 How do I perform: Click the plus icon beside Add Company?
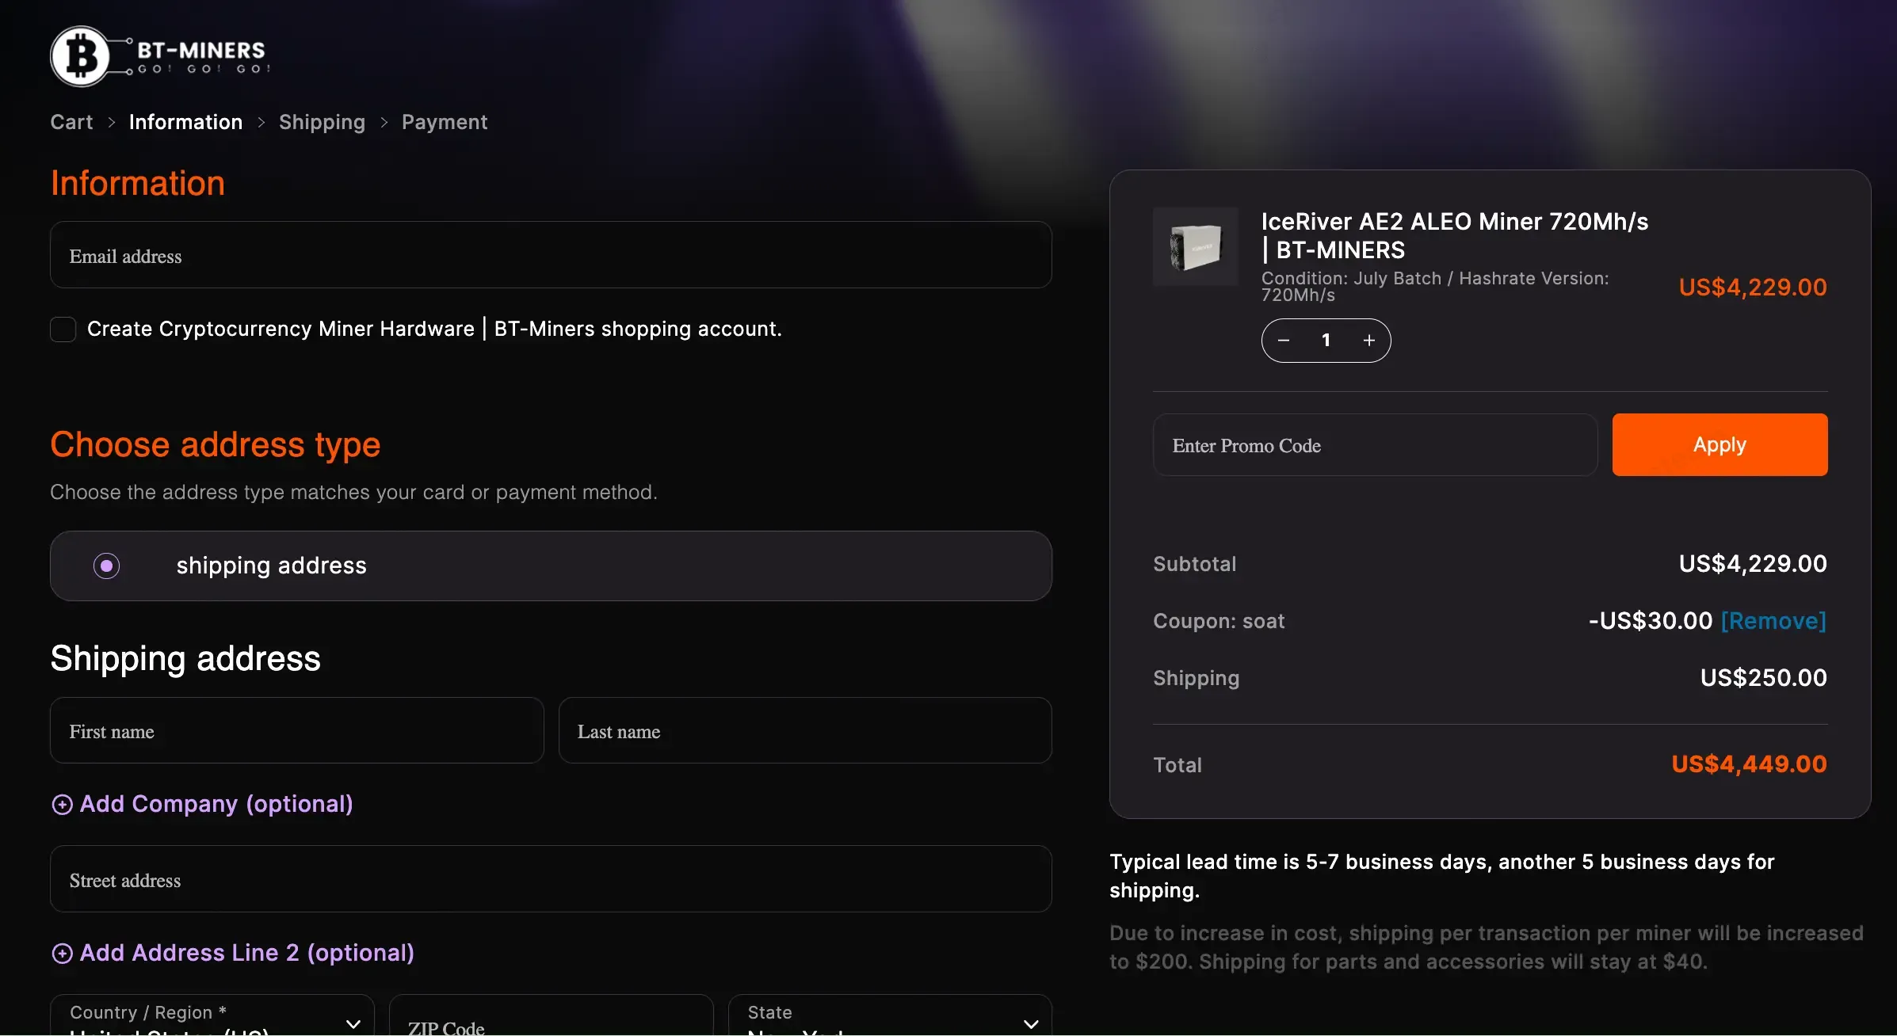click(x=62, y=804)
